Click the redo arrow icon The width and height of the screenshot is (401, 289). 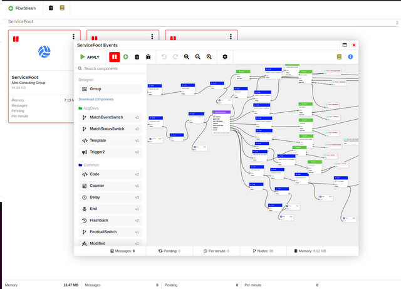[175, 57]
